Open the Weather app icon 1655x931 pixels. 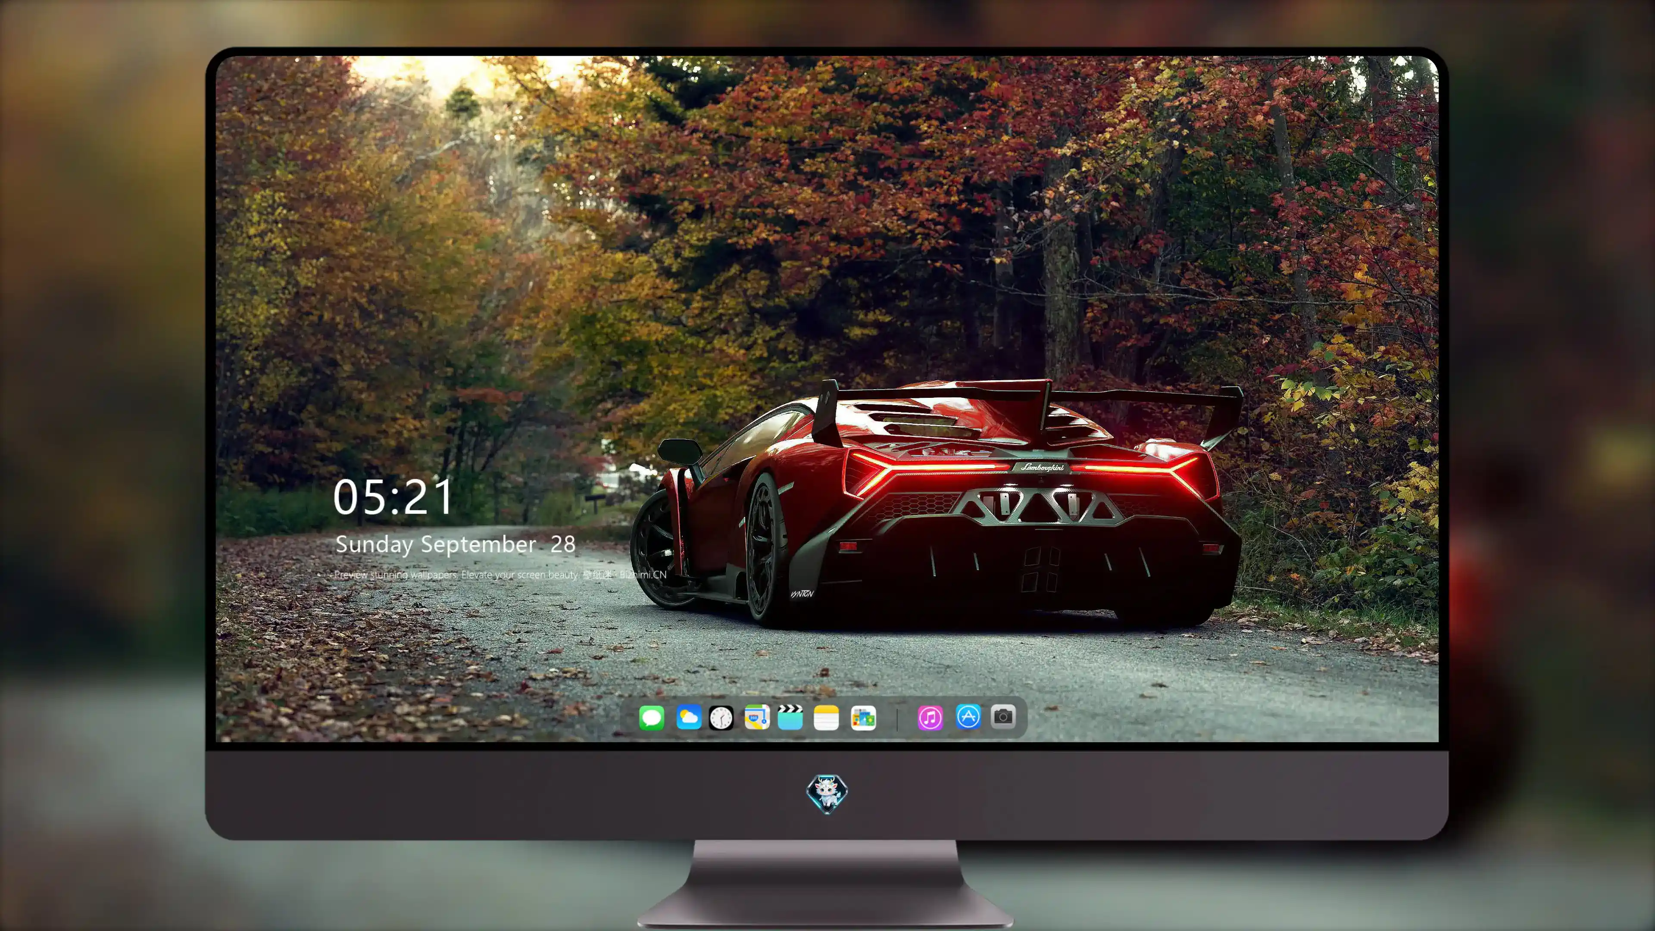tap(689, 717)
